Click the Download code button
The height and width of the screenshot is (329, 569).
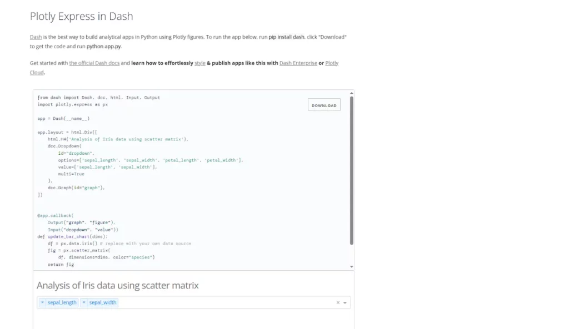(x=324, y=105)
